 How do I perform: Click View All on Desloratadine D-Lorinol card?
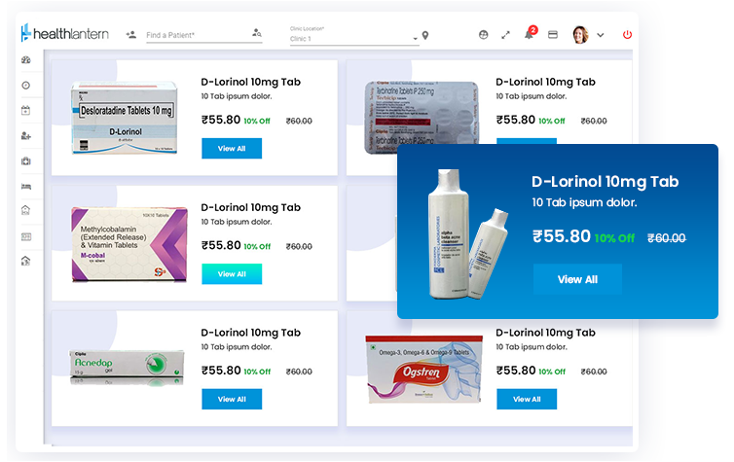point(232,148)
